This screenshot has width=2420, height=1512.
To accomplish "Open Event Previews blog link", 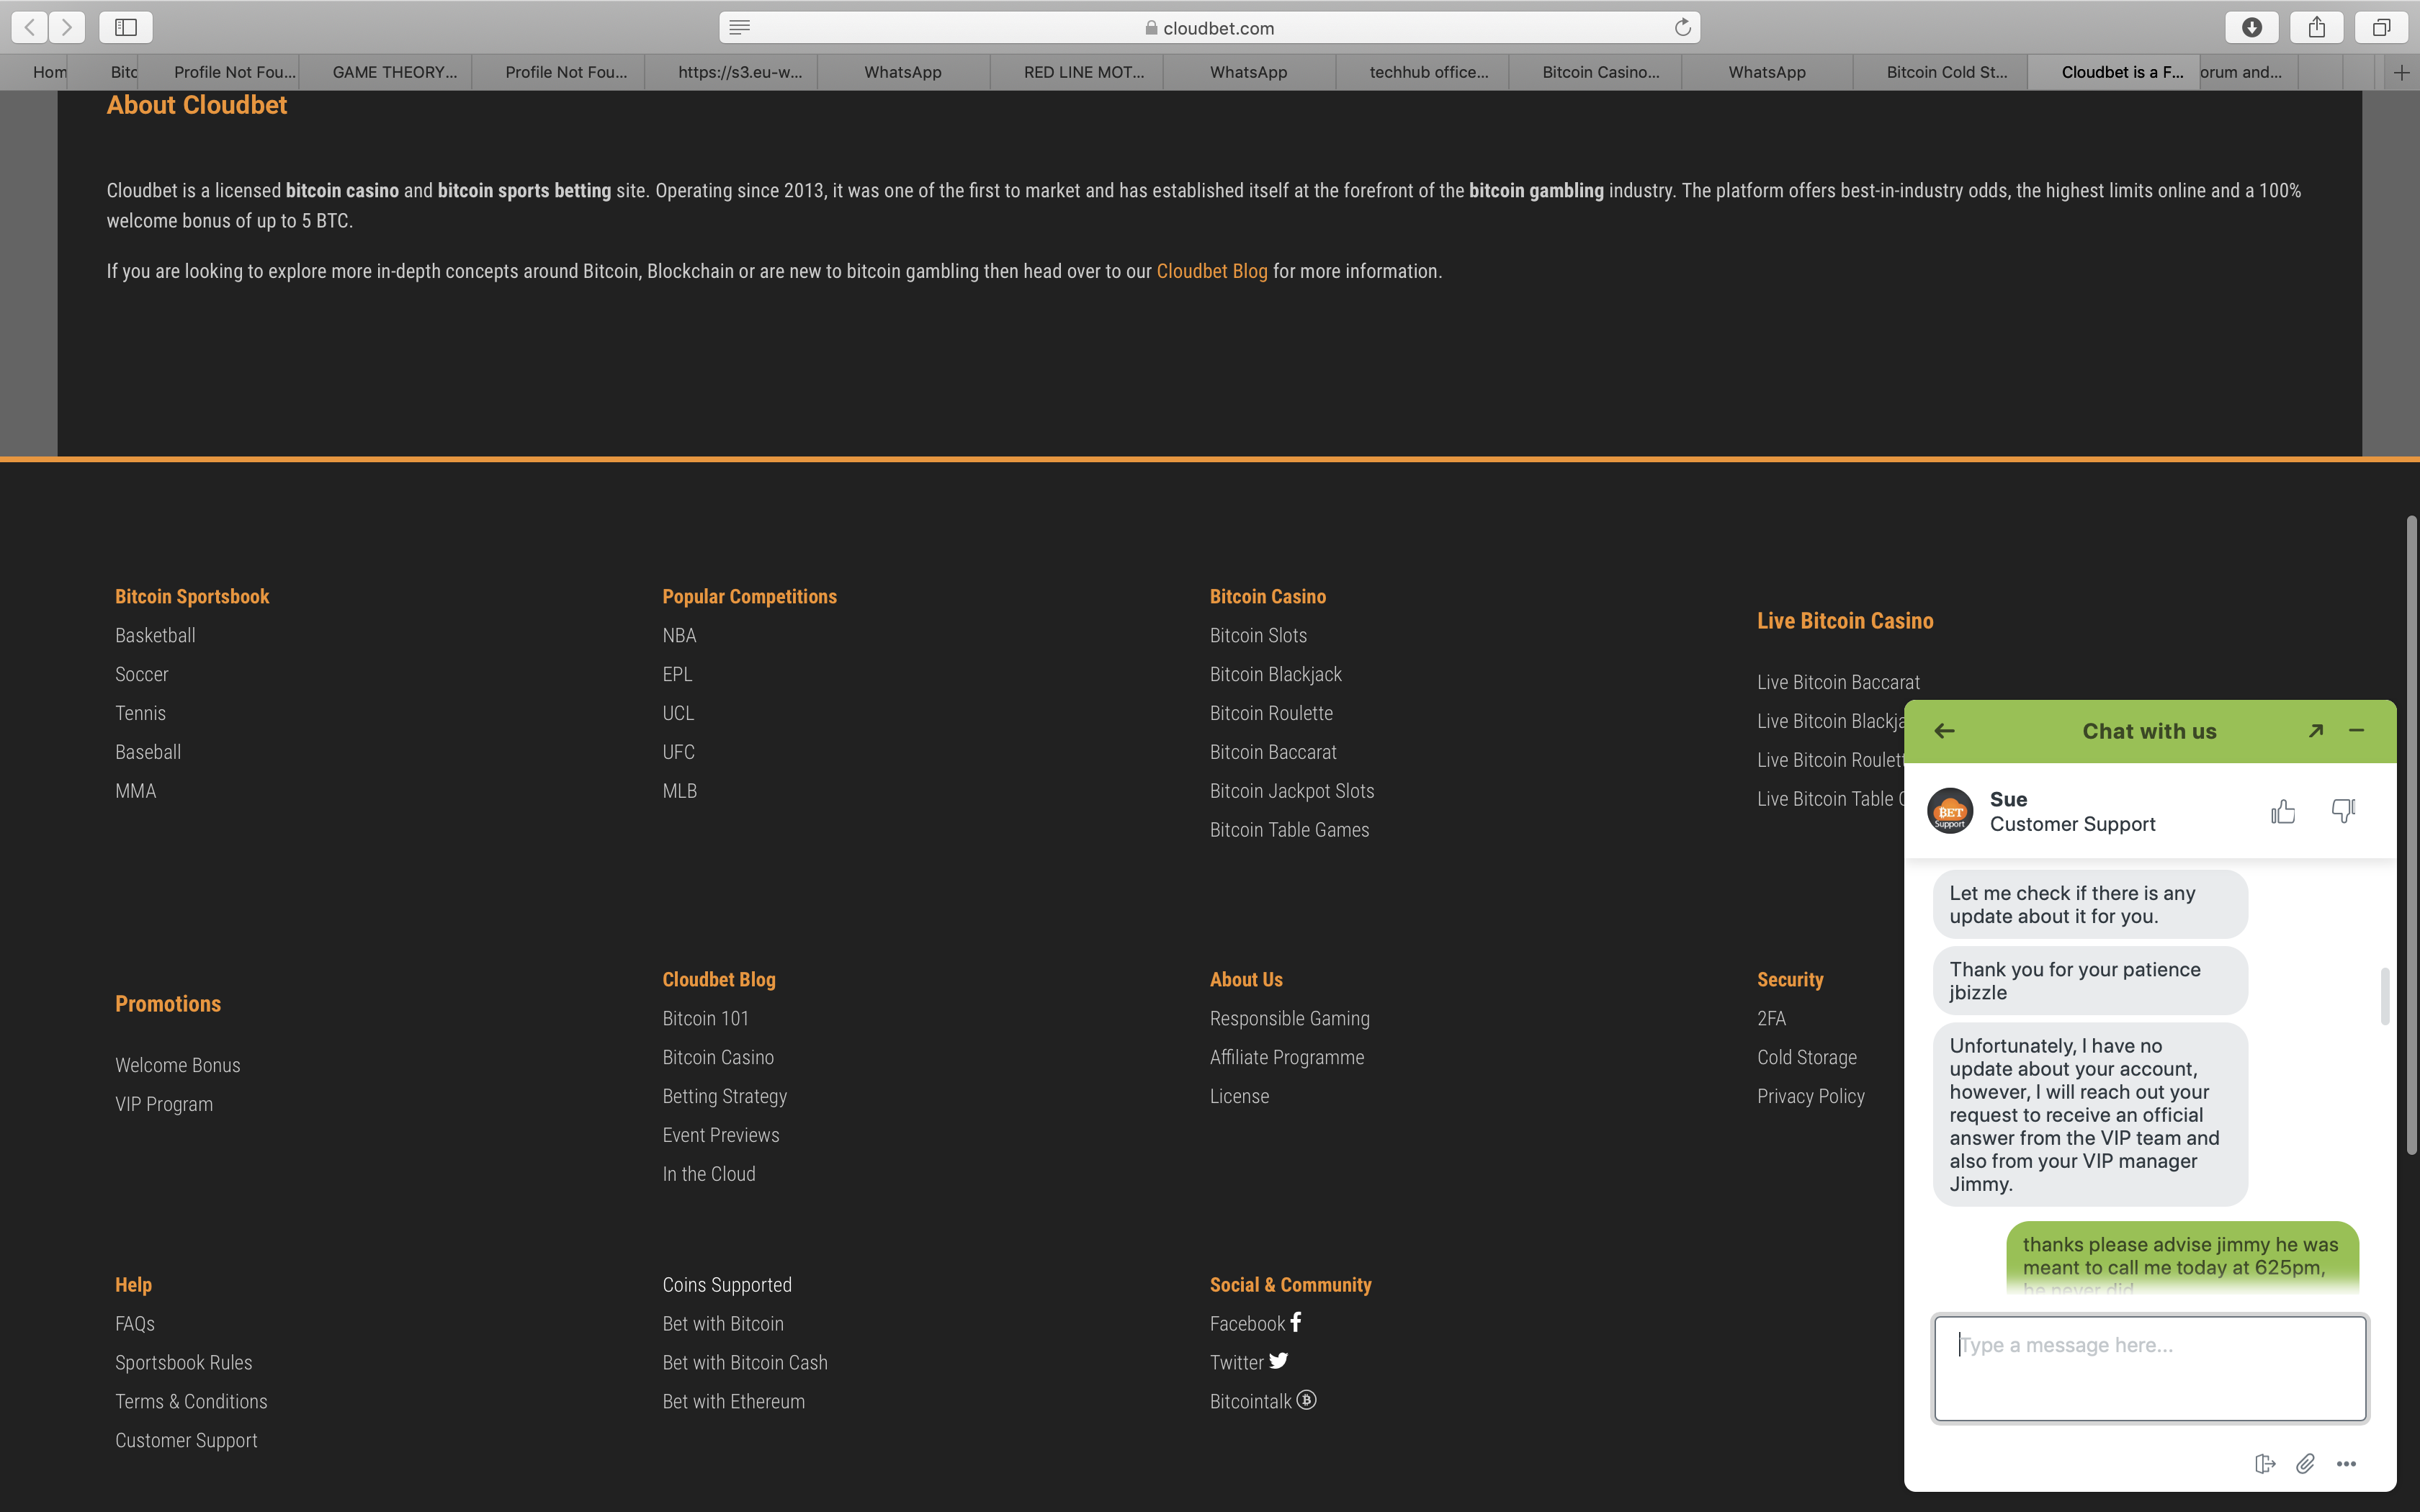I will [720, 1135].
